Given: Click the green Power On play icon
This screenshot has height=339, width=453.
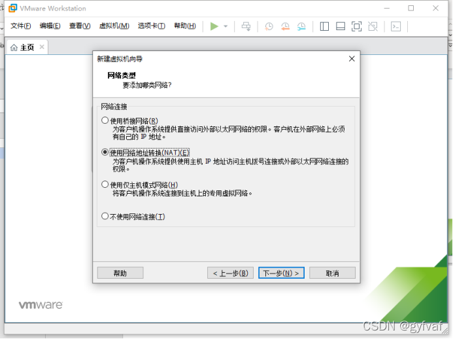Looking at the screenshot, I should [214, 26].
